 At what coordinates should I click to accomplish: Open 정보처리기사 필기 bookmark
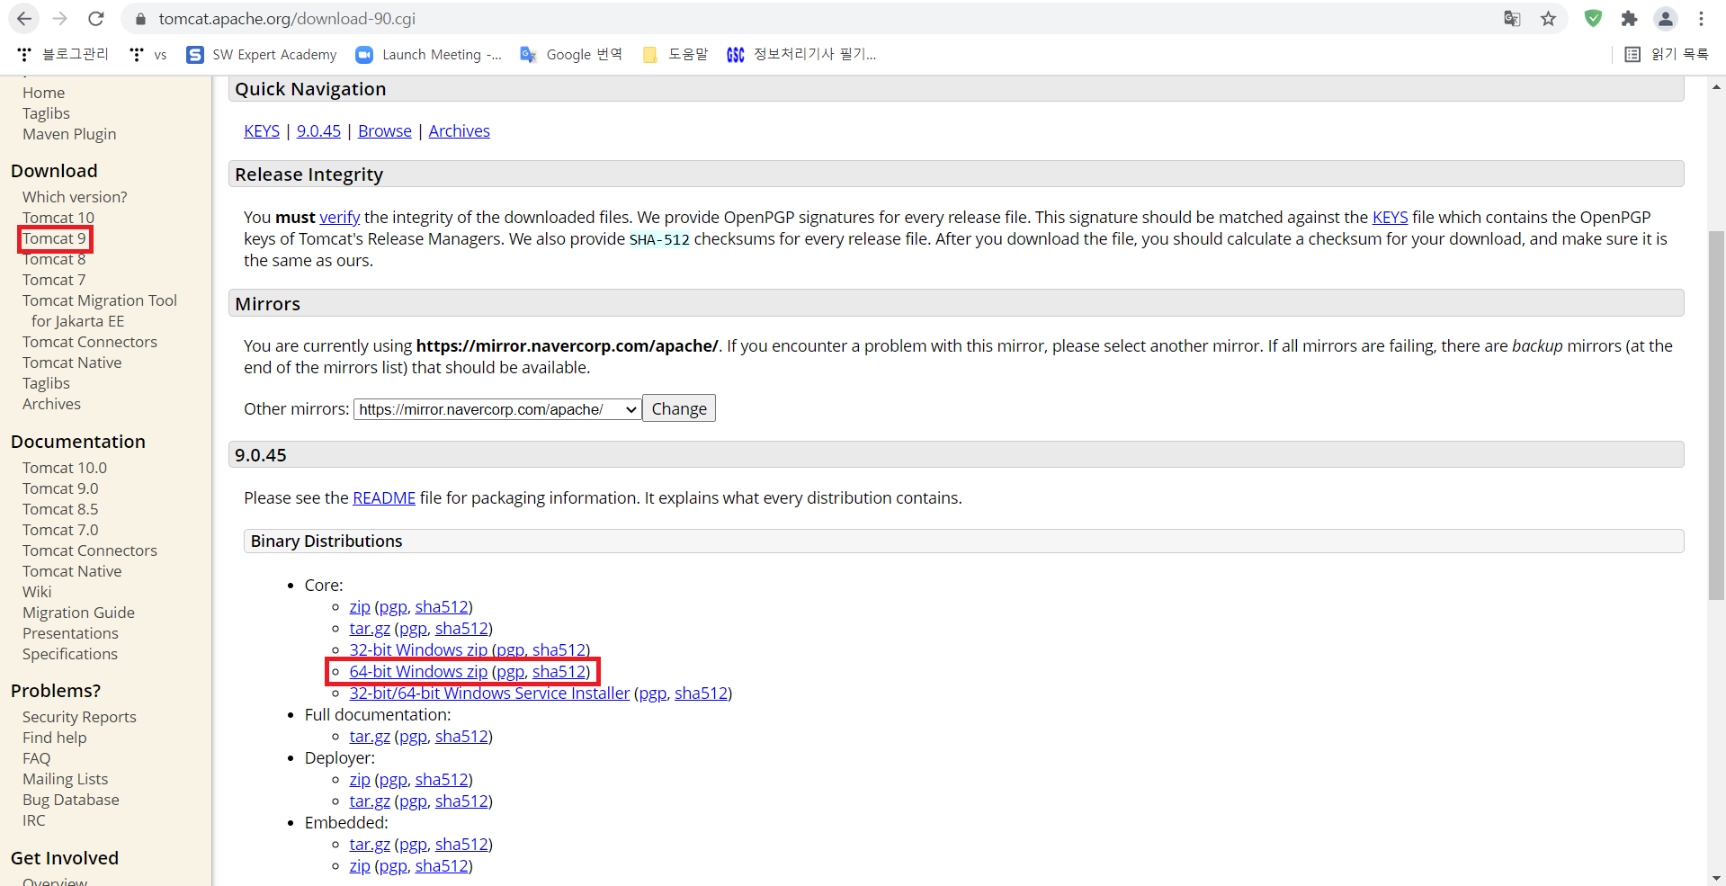click(801, 55)
